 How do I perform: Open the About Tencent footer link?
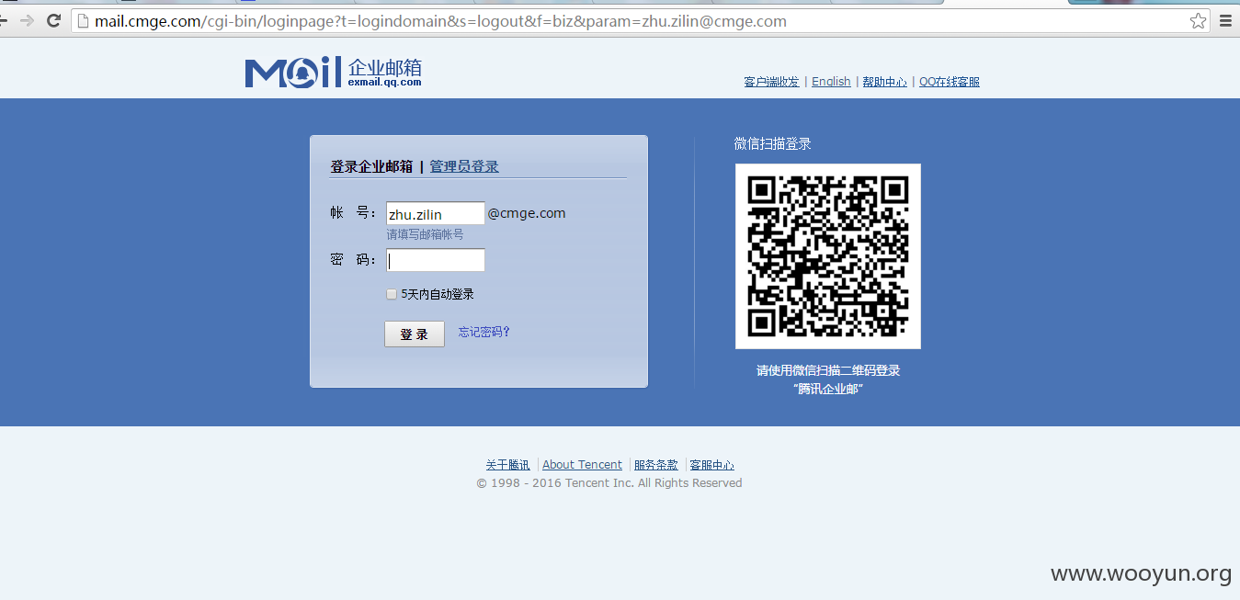(x=582, y=465)
